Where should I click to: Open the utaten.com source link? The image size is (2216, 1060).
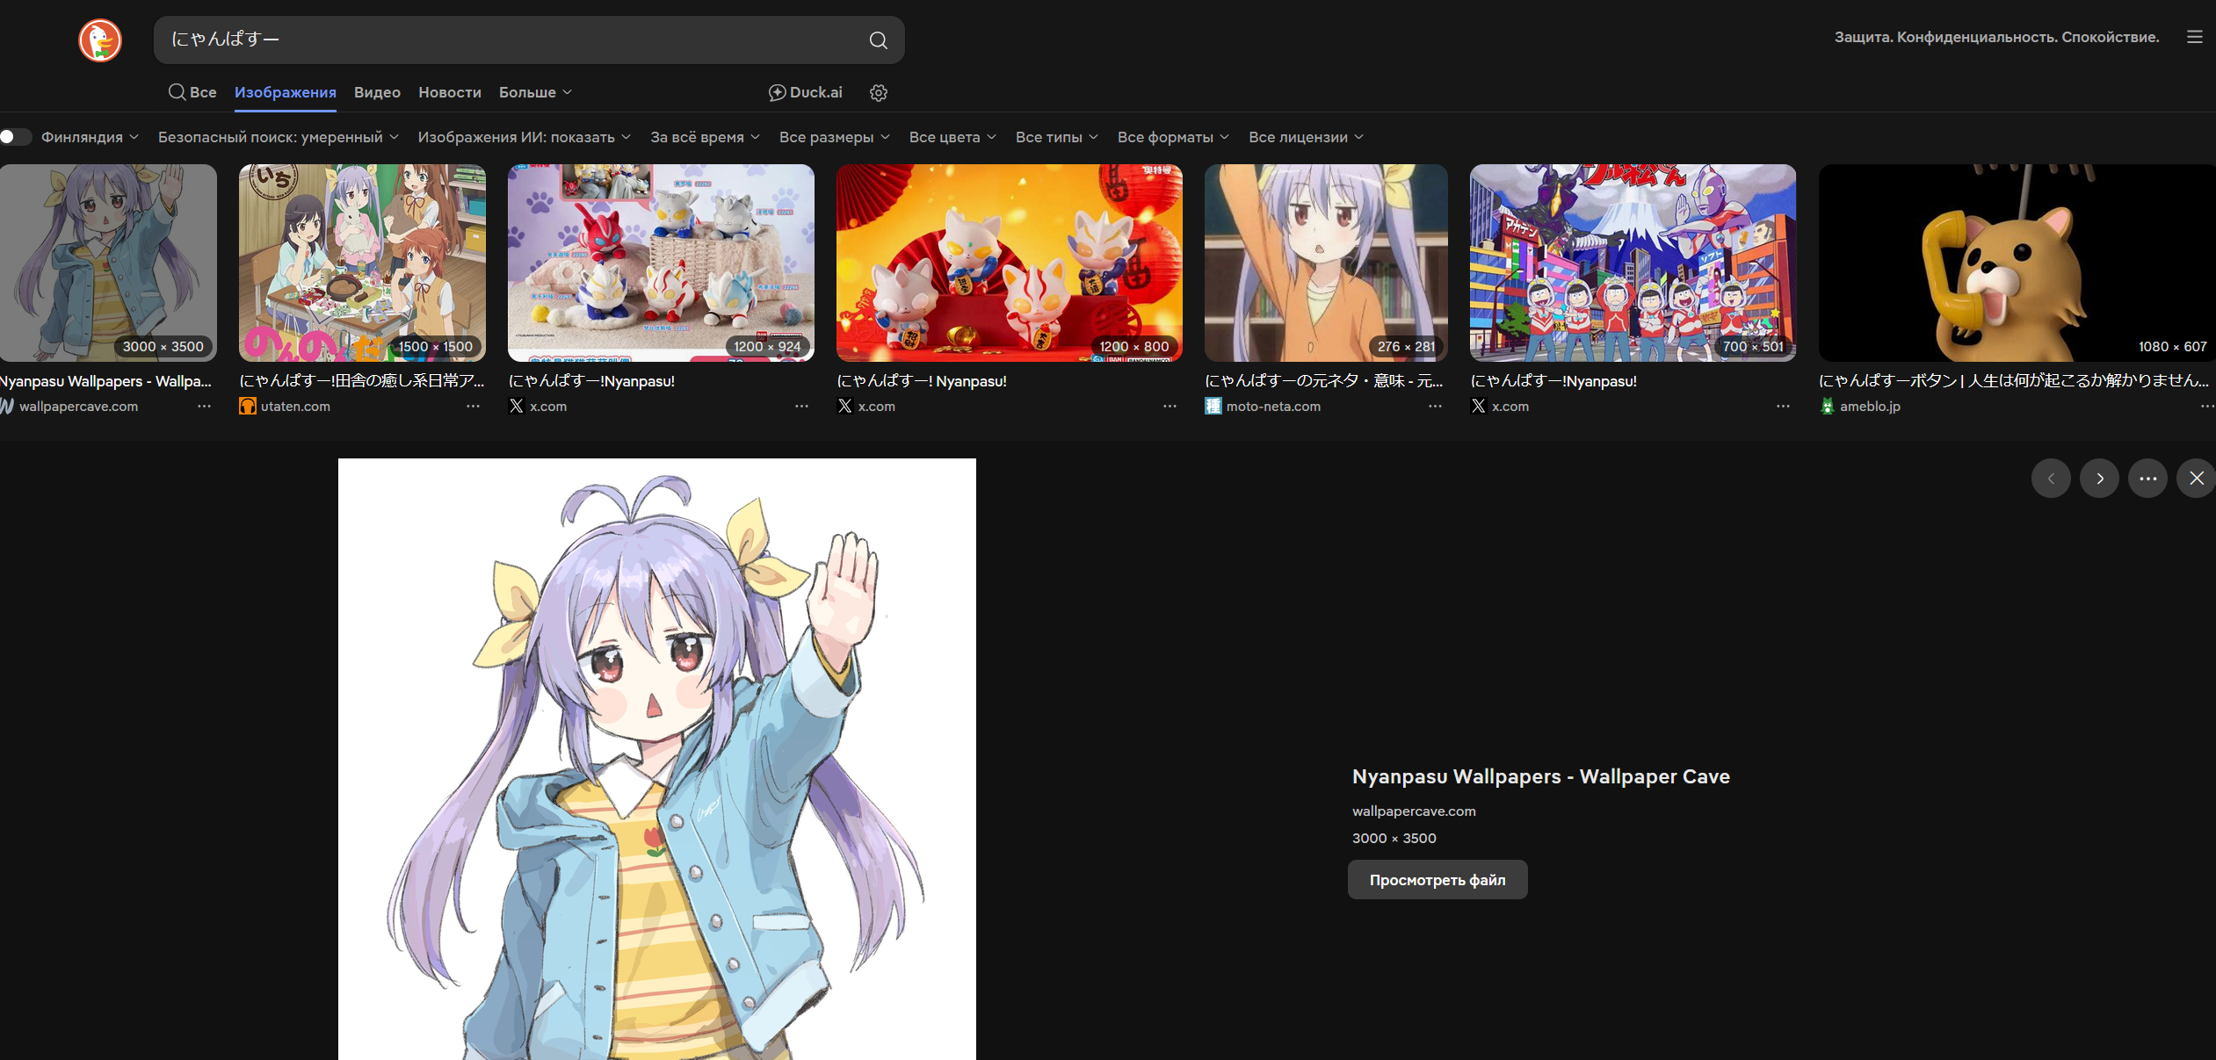295,407
